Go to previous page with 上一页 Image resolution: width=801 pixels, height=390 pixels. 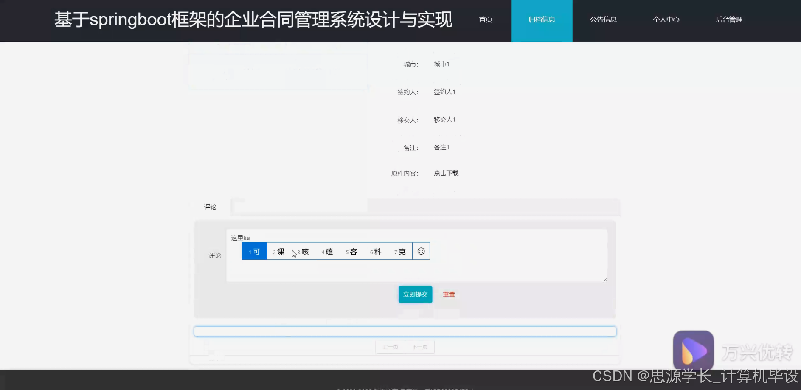(x=390, y=347)
